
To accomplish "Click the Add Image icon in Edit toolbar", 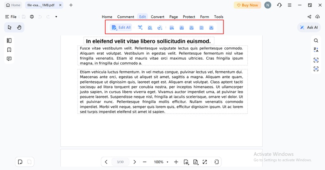I will coord(150,27).
